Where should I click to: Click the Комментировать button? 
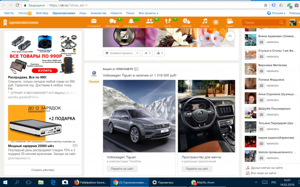coord(121,53)
